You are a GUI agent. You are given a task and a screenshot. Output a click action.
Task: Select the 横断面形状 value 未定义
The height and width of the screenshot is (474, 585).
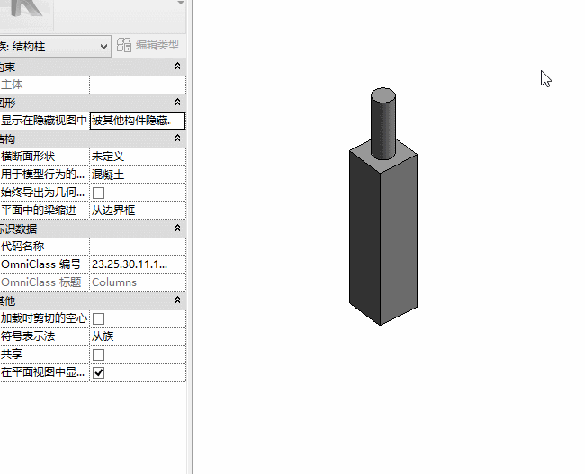click(x=138, y=157)
